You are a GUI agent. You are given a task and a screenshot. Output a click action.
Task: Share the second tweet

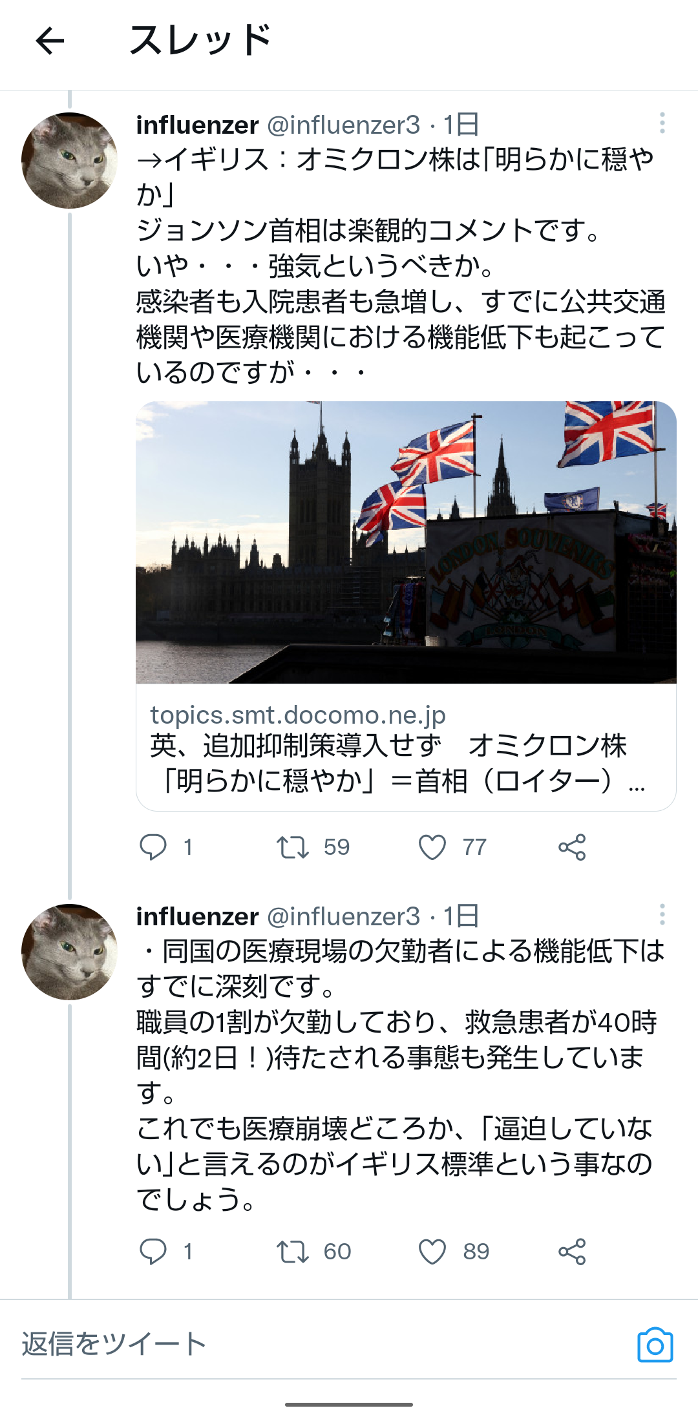tap(572, 1252)
